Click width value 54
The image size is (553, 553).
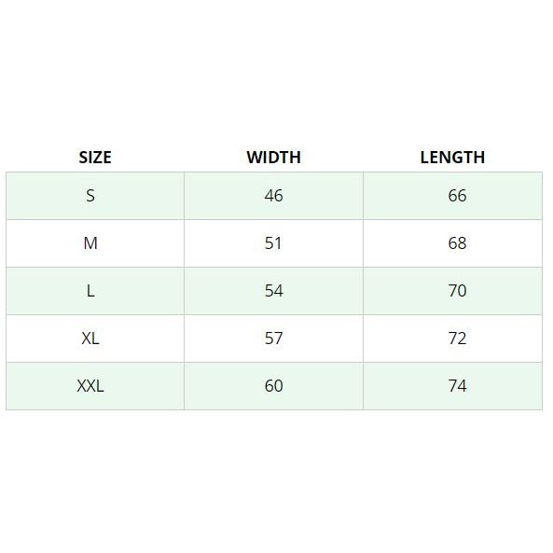coord(273,291)
